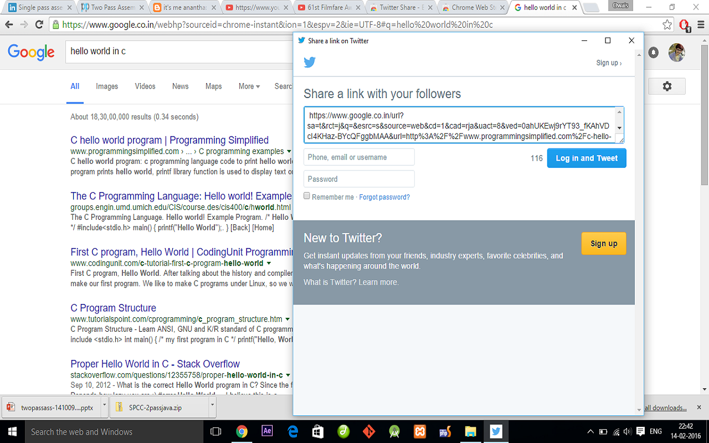The image size is (709, 443).
Task: Open dropdown arrow beside codingunit.com result
Action: pos(269,263)
